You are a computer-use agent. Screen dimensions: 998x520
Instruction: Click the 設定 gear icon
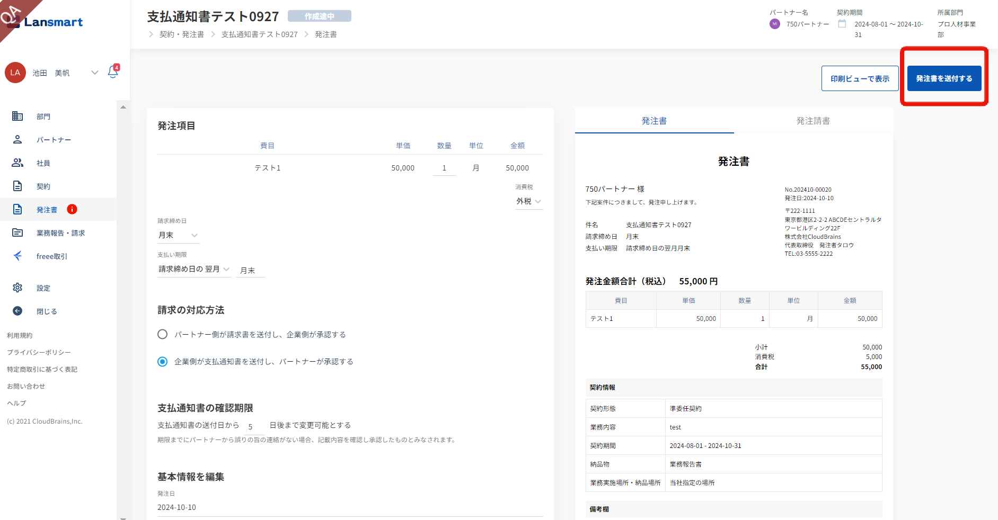17,288
